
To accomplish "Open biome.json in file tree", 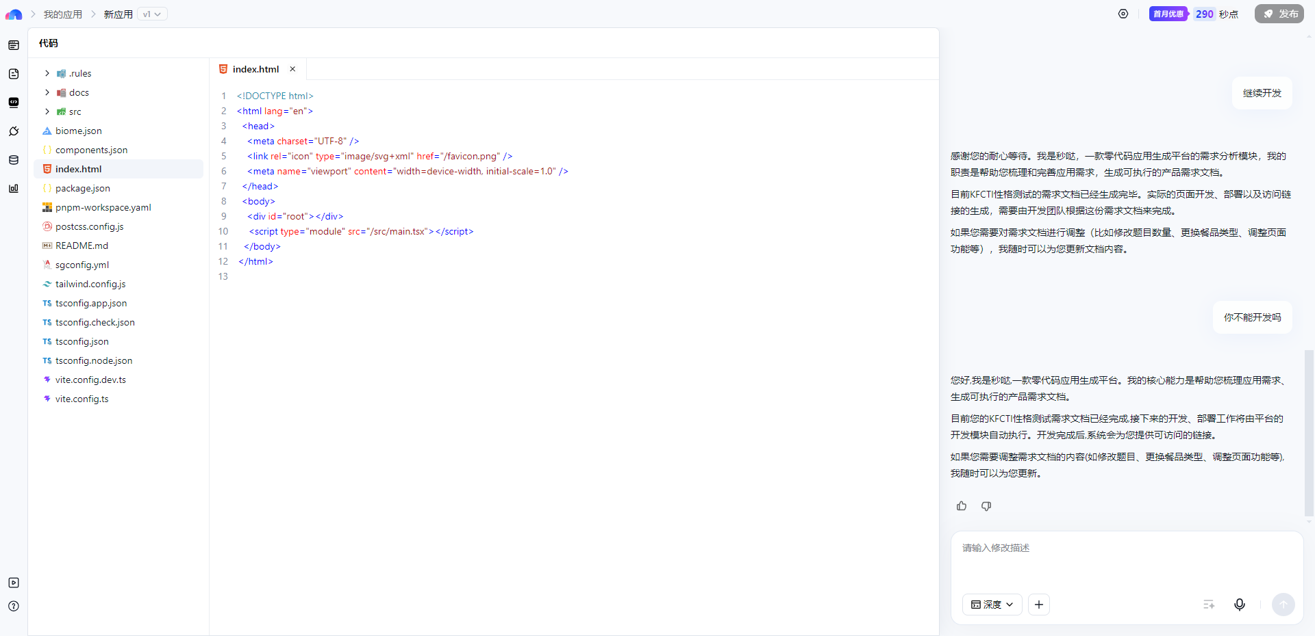I will click(x=118, y=131).
